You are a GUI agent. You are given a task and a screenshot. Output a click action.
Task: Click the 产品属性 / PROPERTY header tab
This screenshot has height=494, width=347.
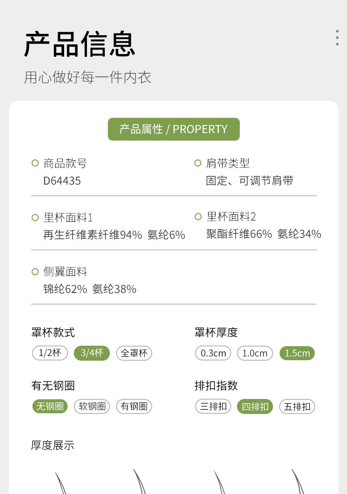tap(173, 129)
